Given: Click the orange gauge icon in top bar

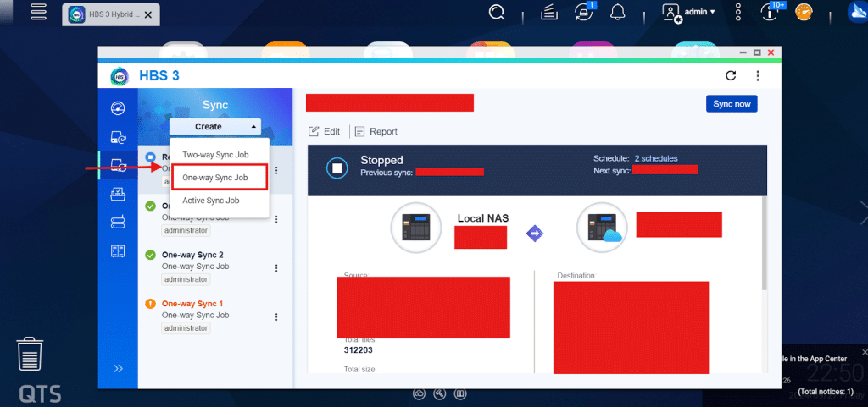Looking at the screenshot, I should [804, 12].
